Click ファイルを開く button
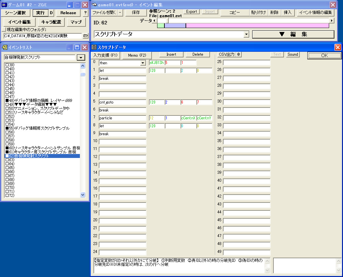The width and height of the screenshot is (343, 277). coord(104,13)
